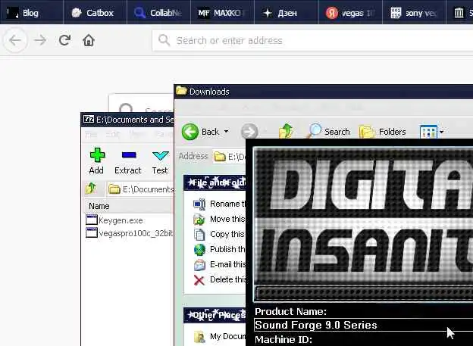Viewport: 473px width, 346px height.
Task: Click Delete this file task
Action: 220,279
